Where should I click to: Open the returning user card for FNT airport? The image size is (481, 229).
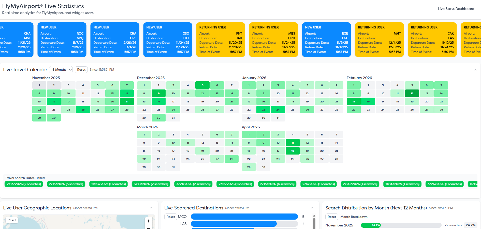coord(221,40)
